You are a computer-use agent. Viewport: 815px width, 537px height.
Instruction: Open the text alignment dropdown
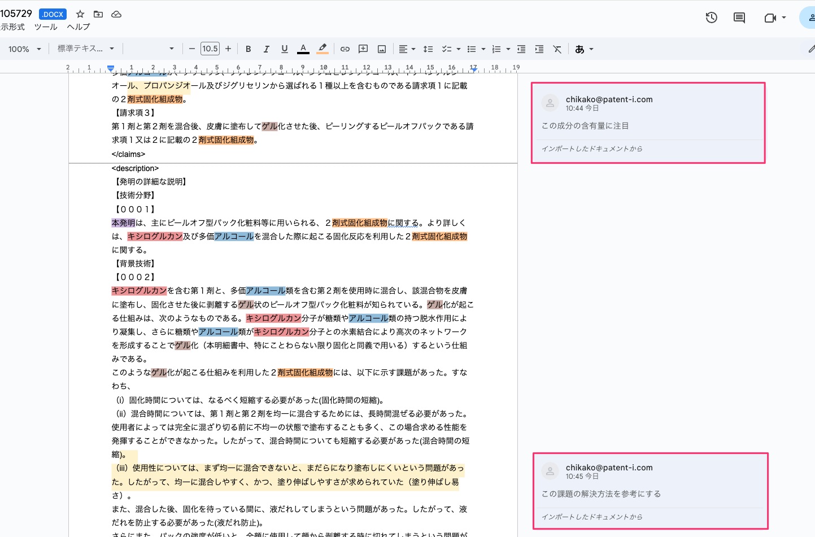point(407,49)
